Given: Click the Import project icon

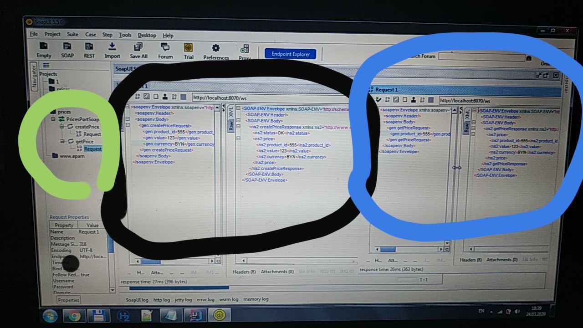Looking at the screenshot, I should coord(112,51).
